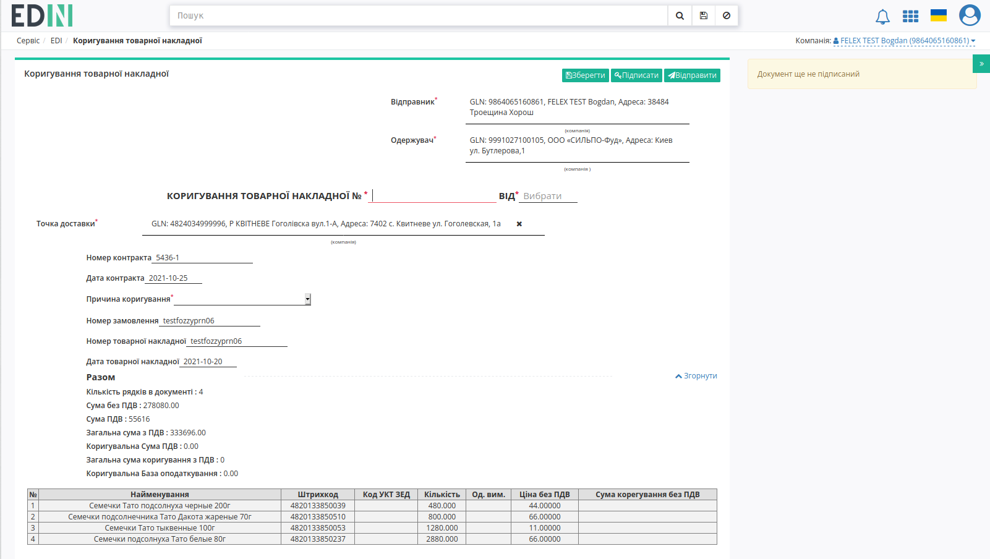Screen dimensions: 990x559
Task: Click barcode cell 4820133850510
Action: (318, 517)
